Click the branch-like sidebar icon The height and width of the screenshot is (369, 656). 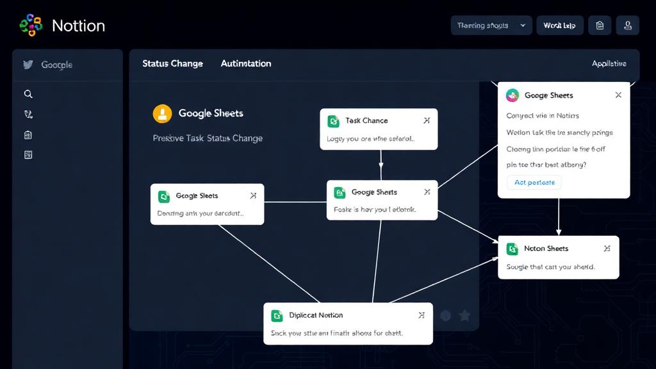click(x=28, y=114)
